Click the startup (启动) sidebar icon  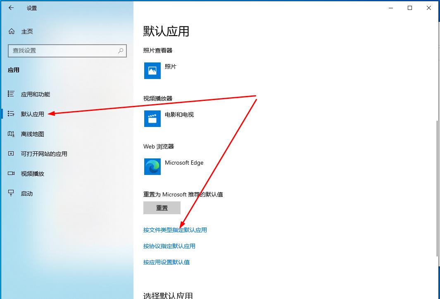[11, 194]
